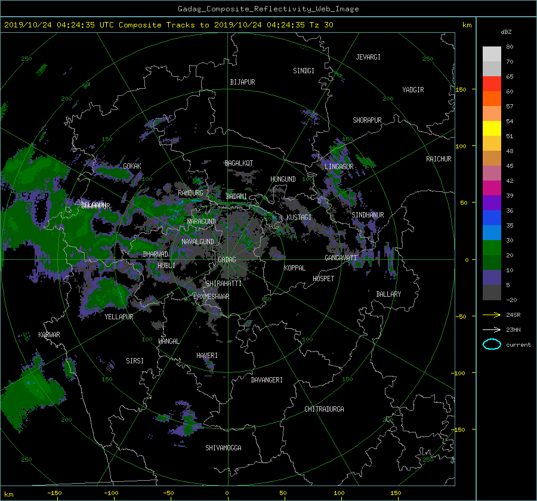Click the dBZ legend heading
Viewport: 537px width, 501px height.
click(x=506, y=32)
